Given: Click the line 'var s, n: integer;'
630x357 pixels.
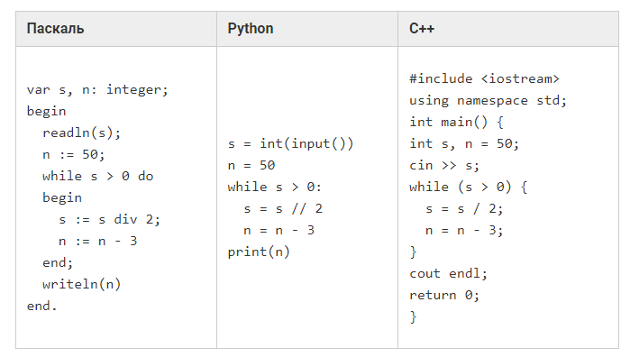Looking at the screenshot, I should pos(97,89).
